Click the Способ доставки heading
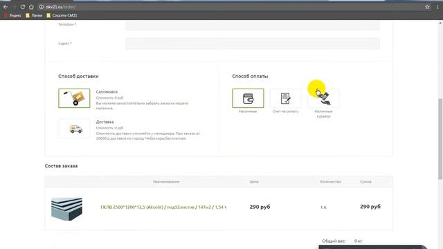The width and height of the screenshot is (443, 249). point(78,76)
